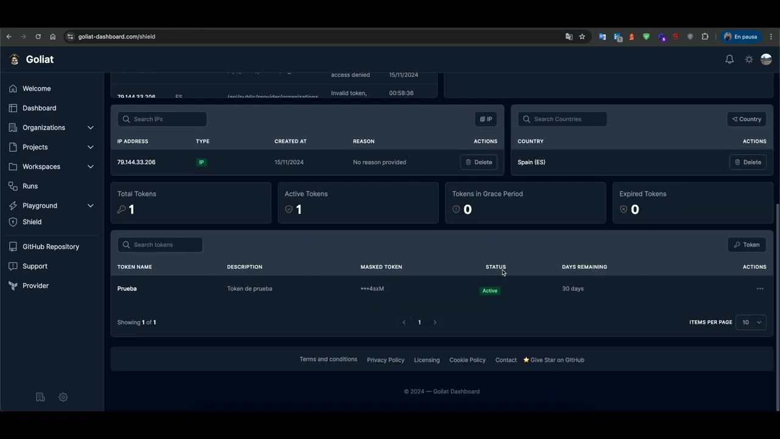Delete the IP address 79.144.33.206

pos(478,162)
